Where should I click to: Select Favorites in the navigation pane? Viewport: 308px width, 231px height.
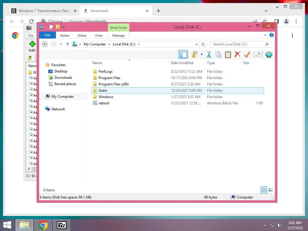(x=58, y=65)
